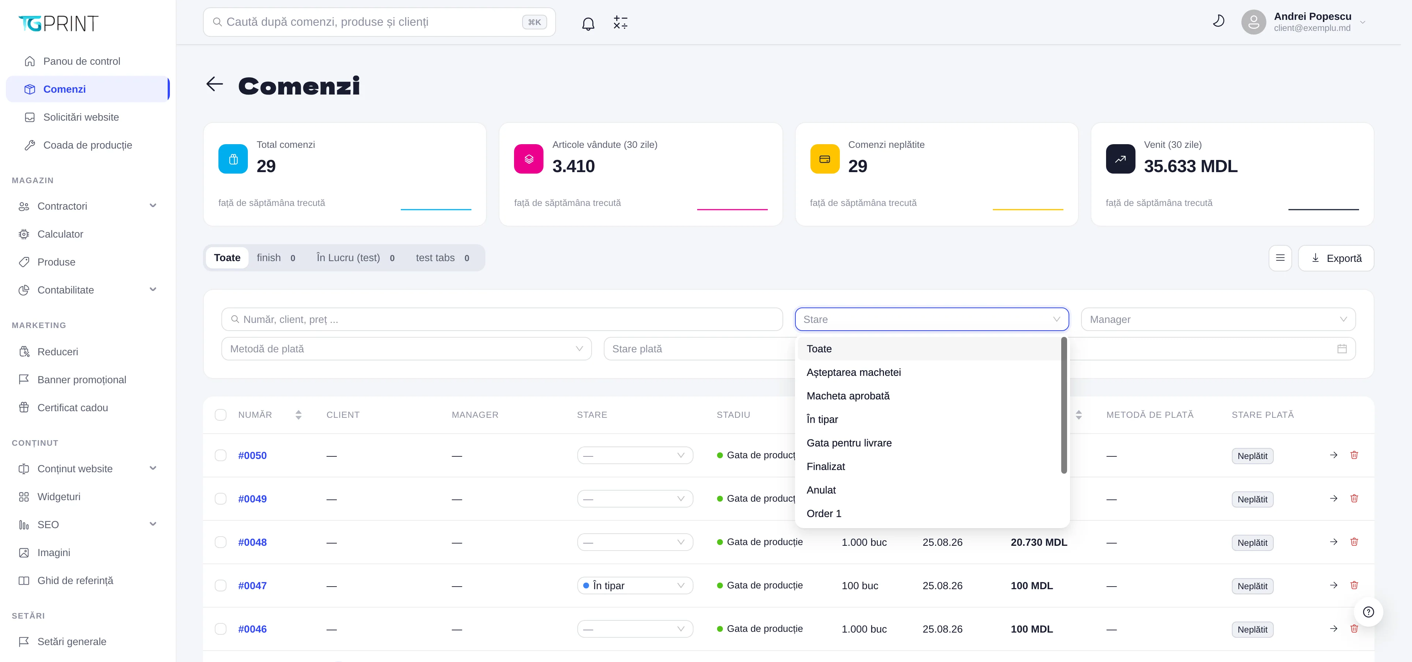Click the TGPRINT logo
1412x662 pixels.
(59, 23)
